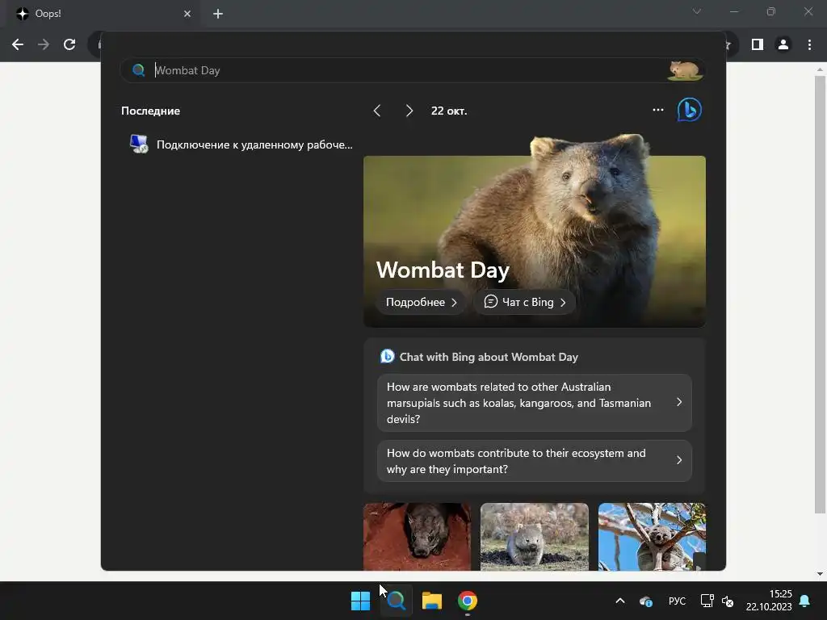Open recent item Подключение к удаленному рабочему столу
Image resolution: width=827 pixels, height=620 pixels.
(x=241, y=145)
